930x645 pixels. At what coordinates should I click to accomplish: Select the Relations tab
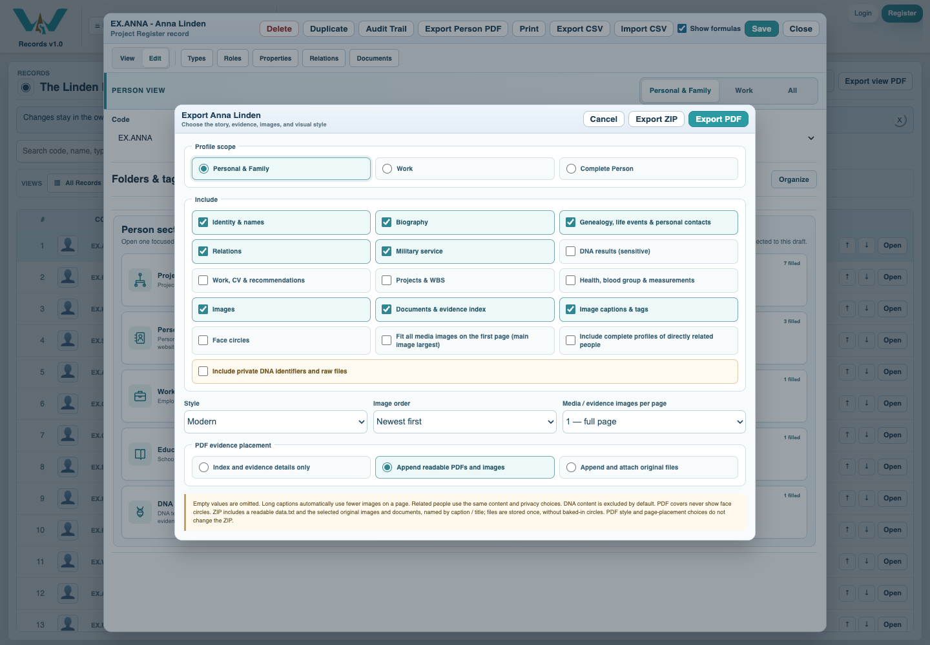324,59
